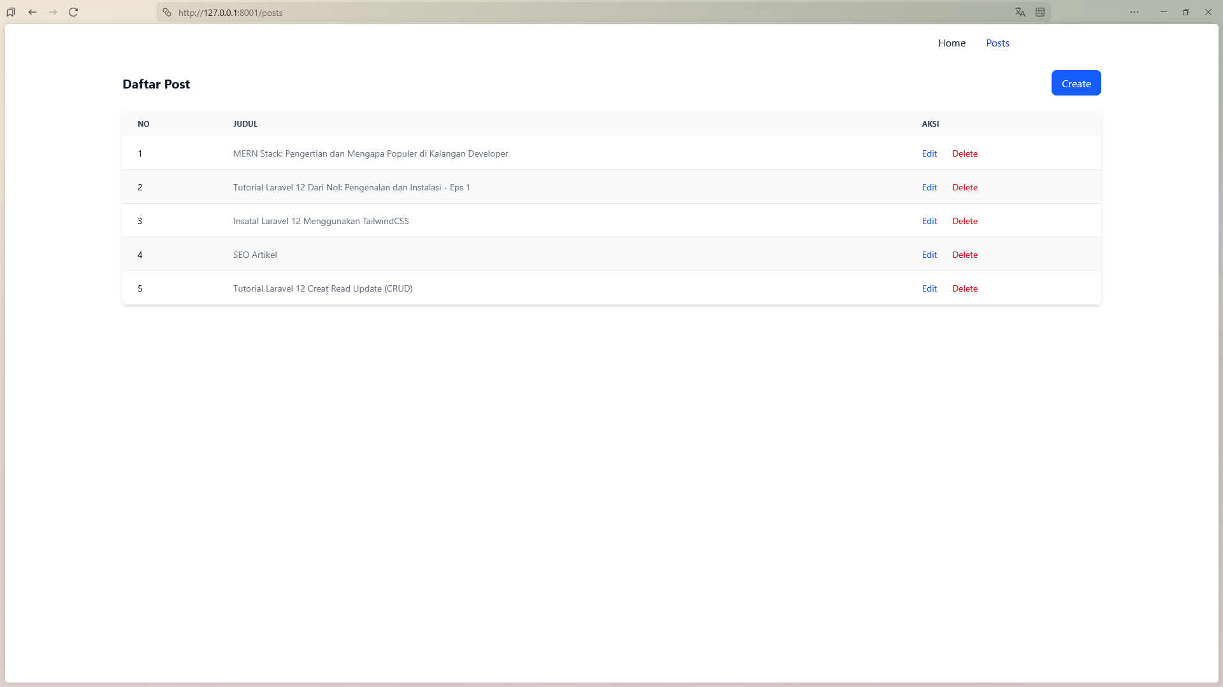
Task: Edit the MERN Stack post
Action: click(x=929, y=153)
